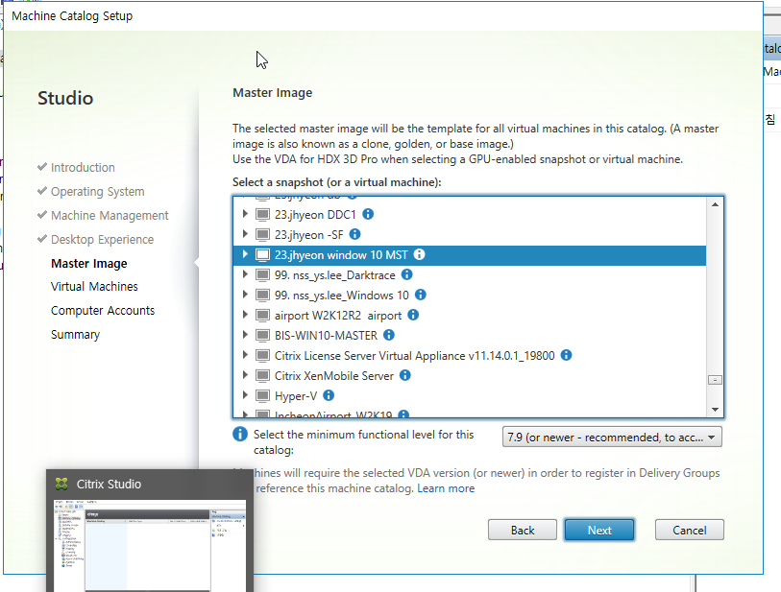This screenshot has height=592, width=781.
Task: Click the VM icon of Citrix XenMobile Server
Action: click(262, 375)
